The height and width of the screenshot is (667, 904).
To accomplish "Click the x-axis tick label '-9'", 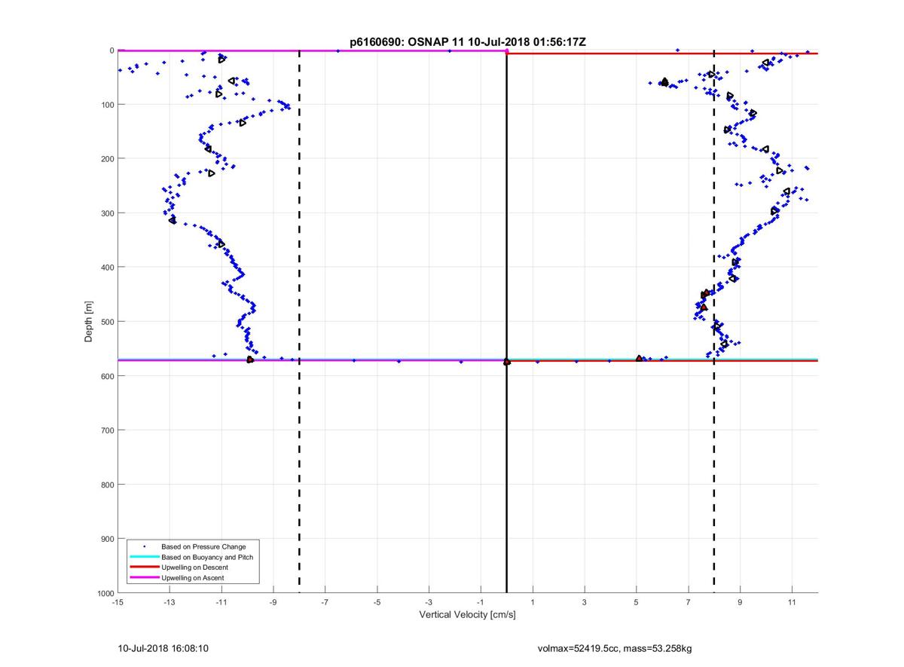I will click(273, 603).
